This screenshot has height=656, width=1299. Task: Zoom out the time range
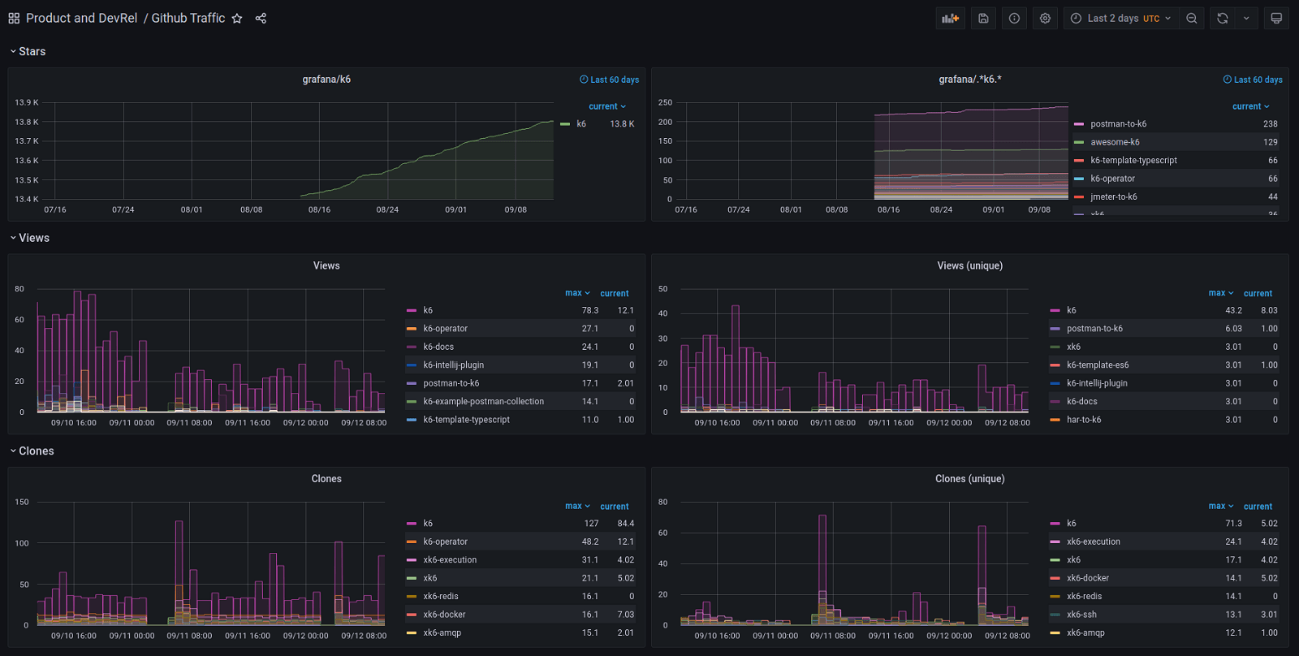click(x=1191, y=18)
